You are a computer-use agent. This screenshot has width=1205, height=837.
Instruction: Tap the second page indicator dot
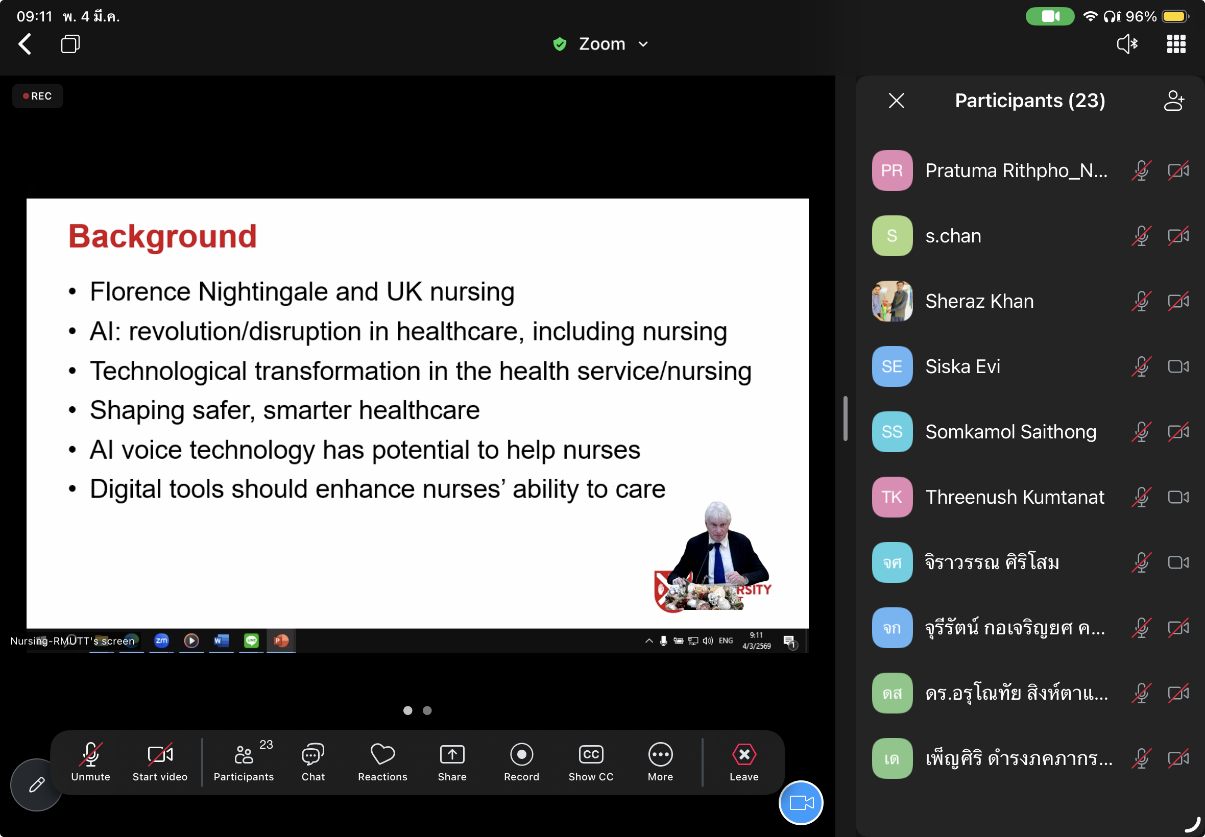point(427,710)
